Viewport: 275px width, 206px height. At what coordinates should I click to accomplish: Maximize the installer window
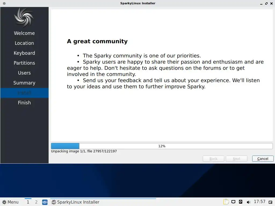[266, 3]
